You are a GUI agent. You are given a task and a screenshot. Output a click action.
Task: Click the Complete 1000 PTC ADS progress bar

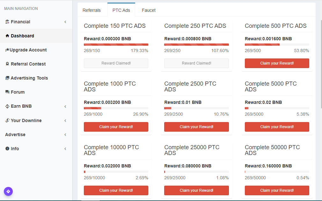116,108
